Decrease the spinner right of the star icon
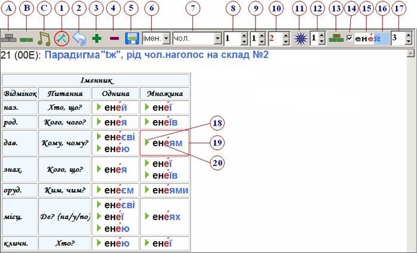Image resolution: width=417 pixels, height=253 pixels. (x=322, y=42)
